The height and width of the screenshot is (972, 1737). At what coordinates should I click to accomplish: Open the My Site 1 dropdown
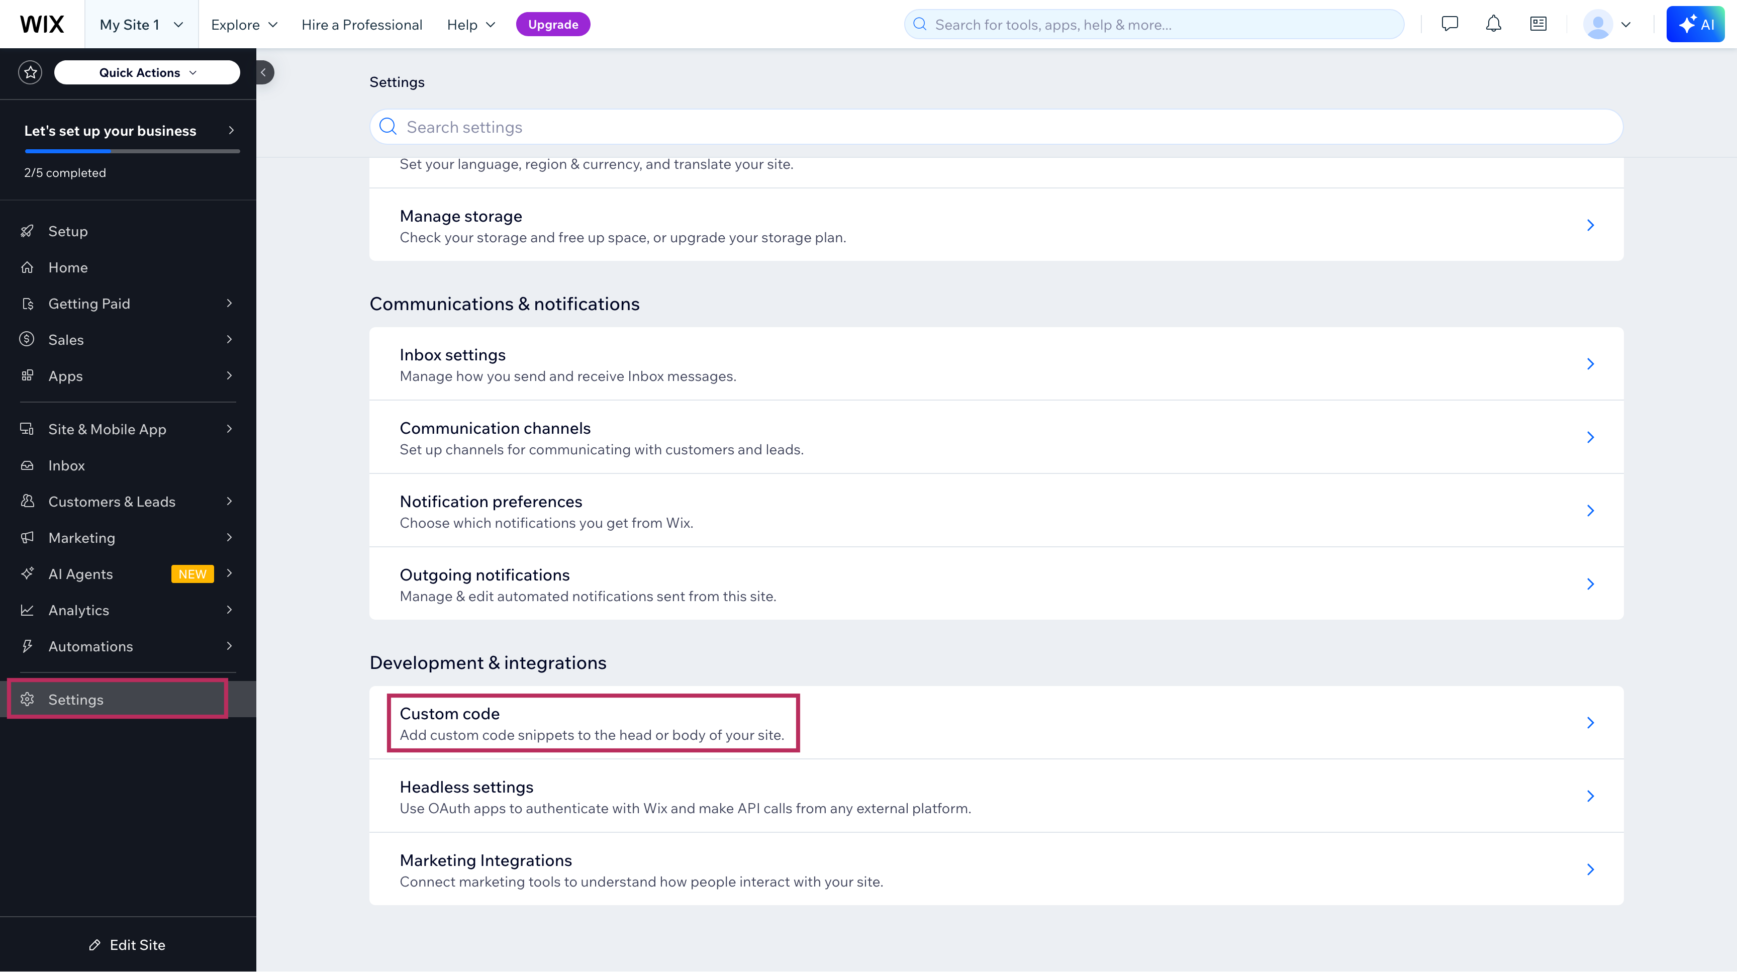pyautogui.click(x=141, y=24)
